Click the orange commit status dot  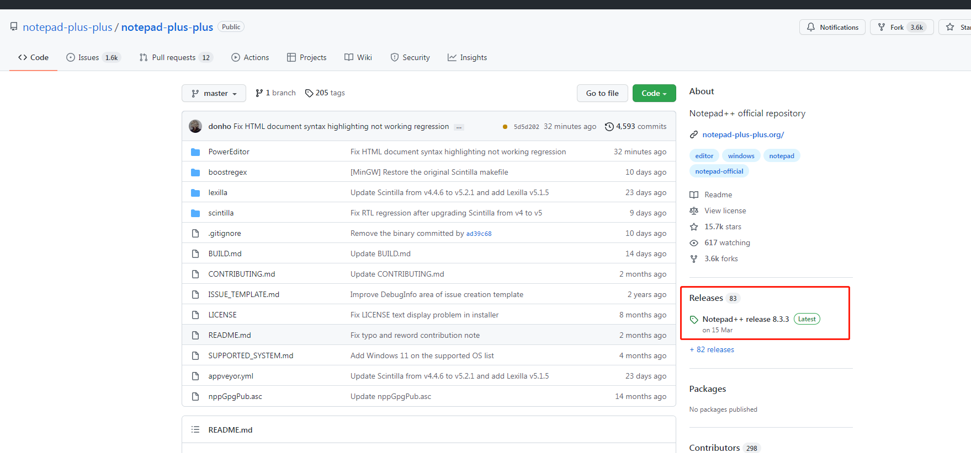click(505, 127)
